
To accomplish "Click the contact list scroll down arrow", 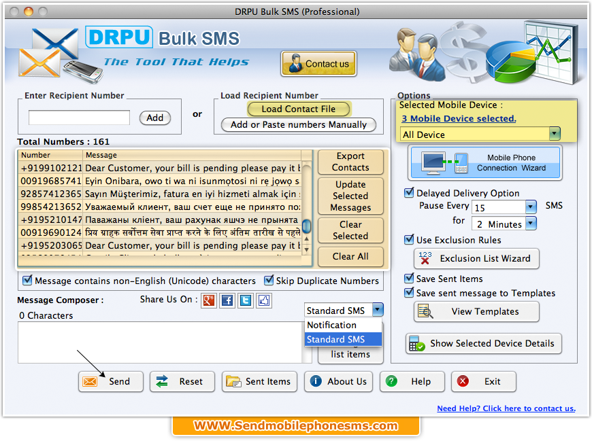I will click(307, 249).
